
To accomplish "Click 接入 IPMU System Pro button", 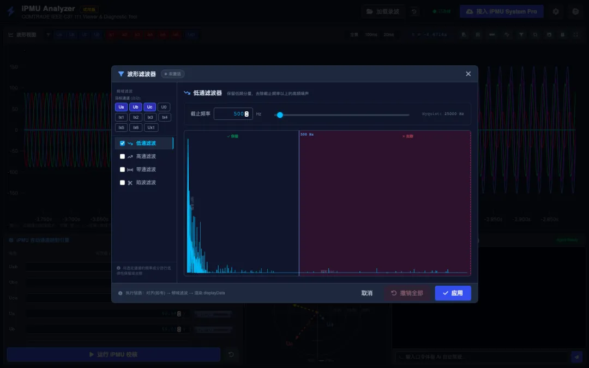I will [502, 11].
